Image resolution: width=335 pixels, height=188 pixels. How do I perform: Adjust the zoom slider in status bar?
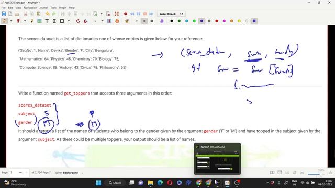[316, 174]
